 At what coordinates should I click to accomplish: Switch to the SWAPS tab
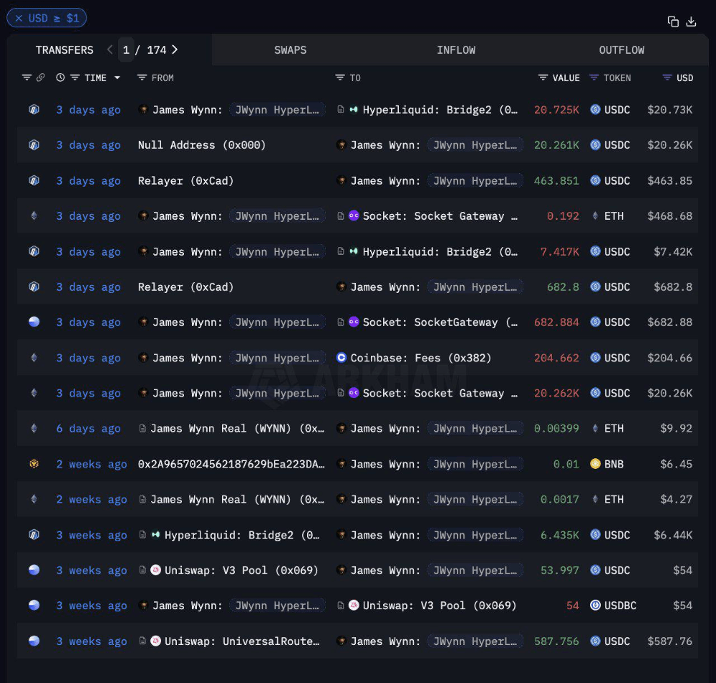point(291,50)
